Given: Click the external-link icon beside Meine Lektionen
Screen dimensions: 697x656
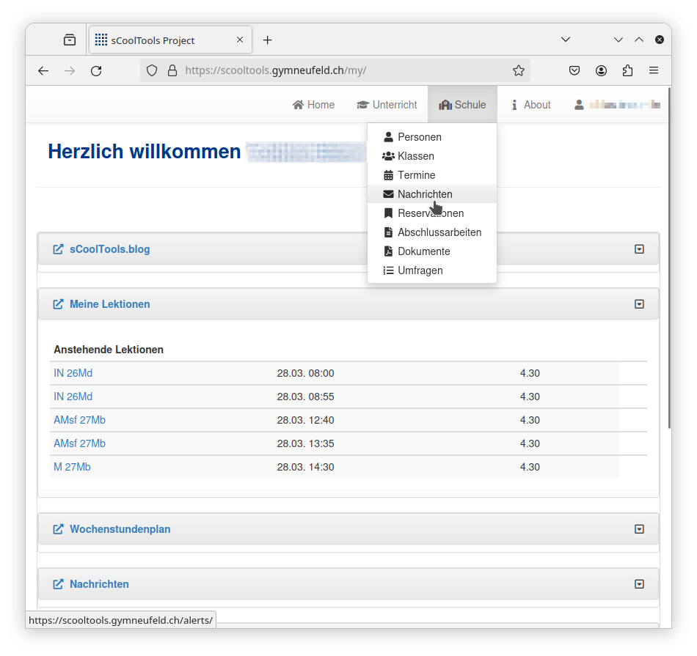Looking at the screenshot, I should tap(59, 304).
